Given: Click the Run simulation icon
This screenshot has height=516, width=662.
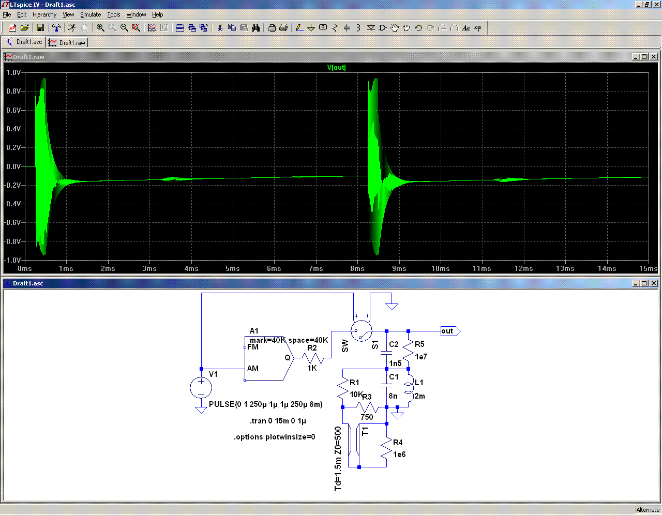Looking at the screenshot, I should pos(72,28).
